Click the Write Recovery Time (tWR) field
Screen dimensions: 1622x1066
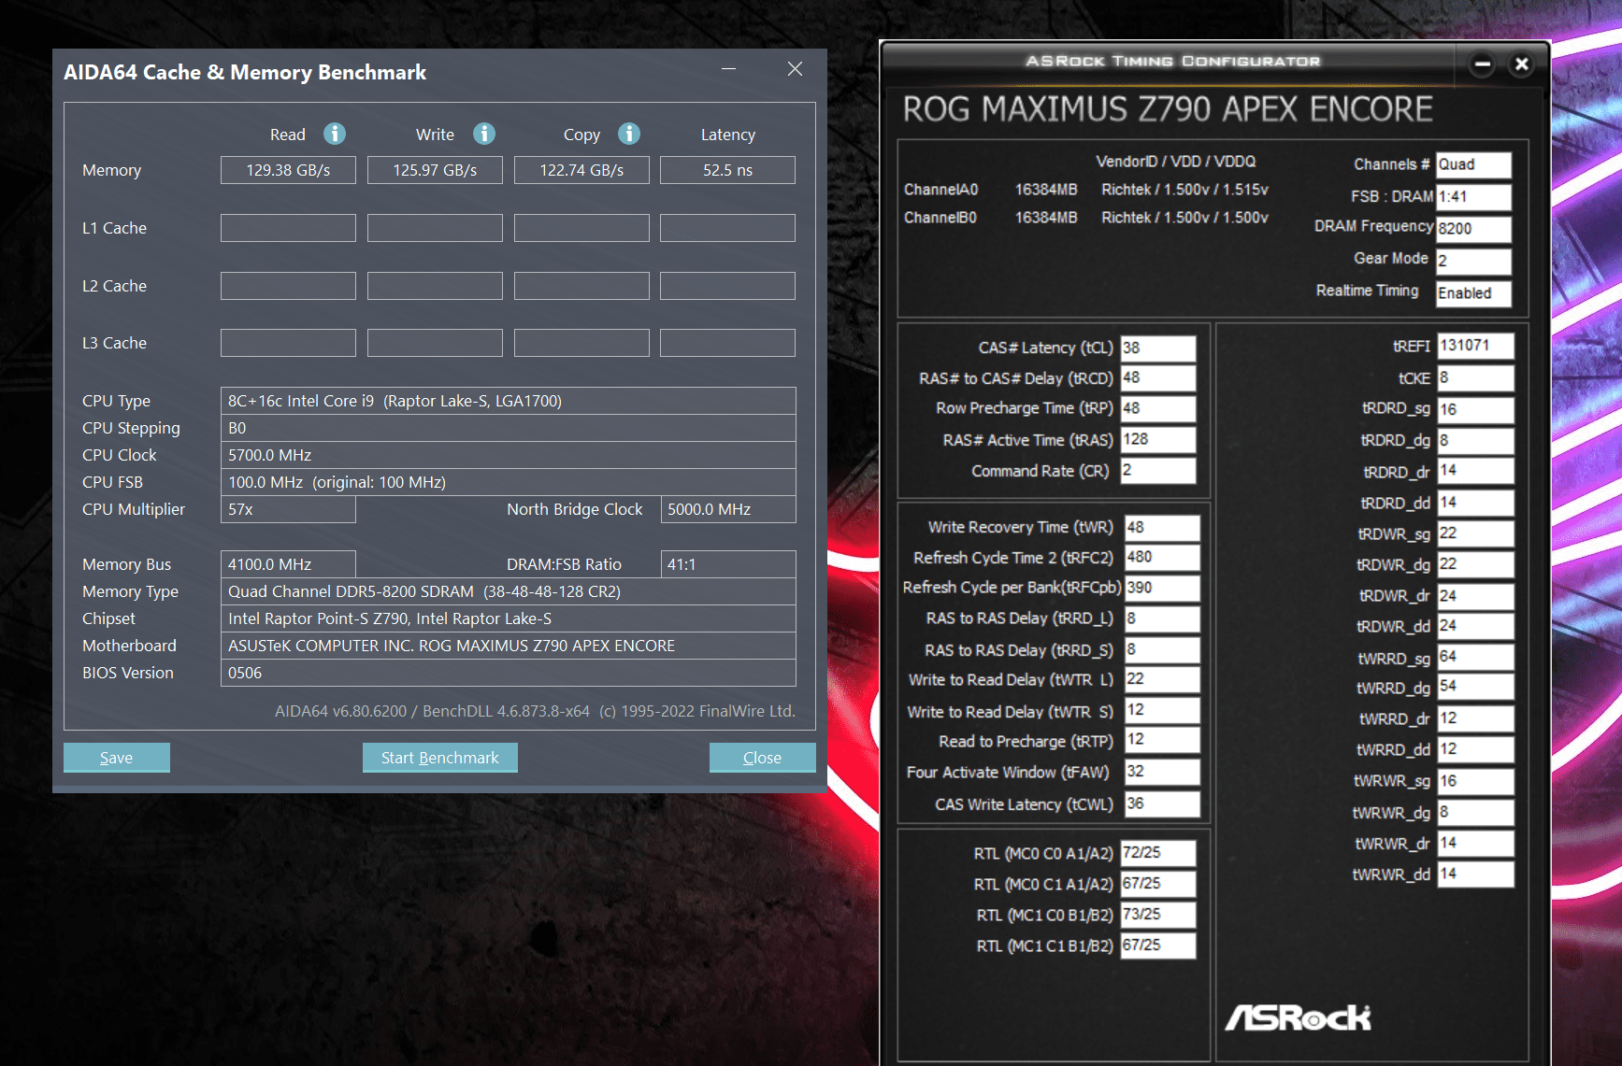coord(1161,527)
